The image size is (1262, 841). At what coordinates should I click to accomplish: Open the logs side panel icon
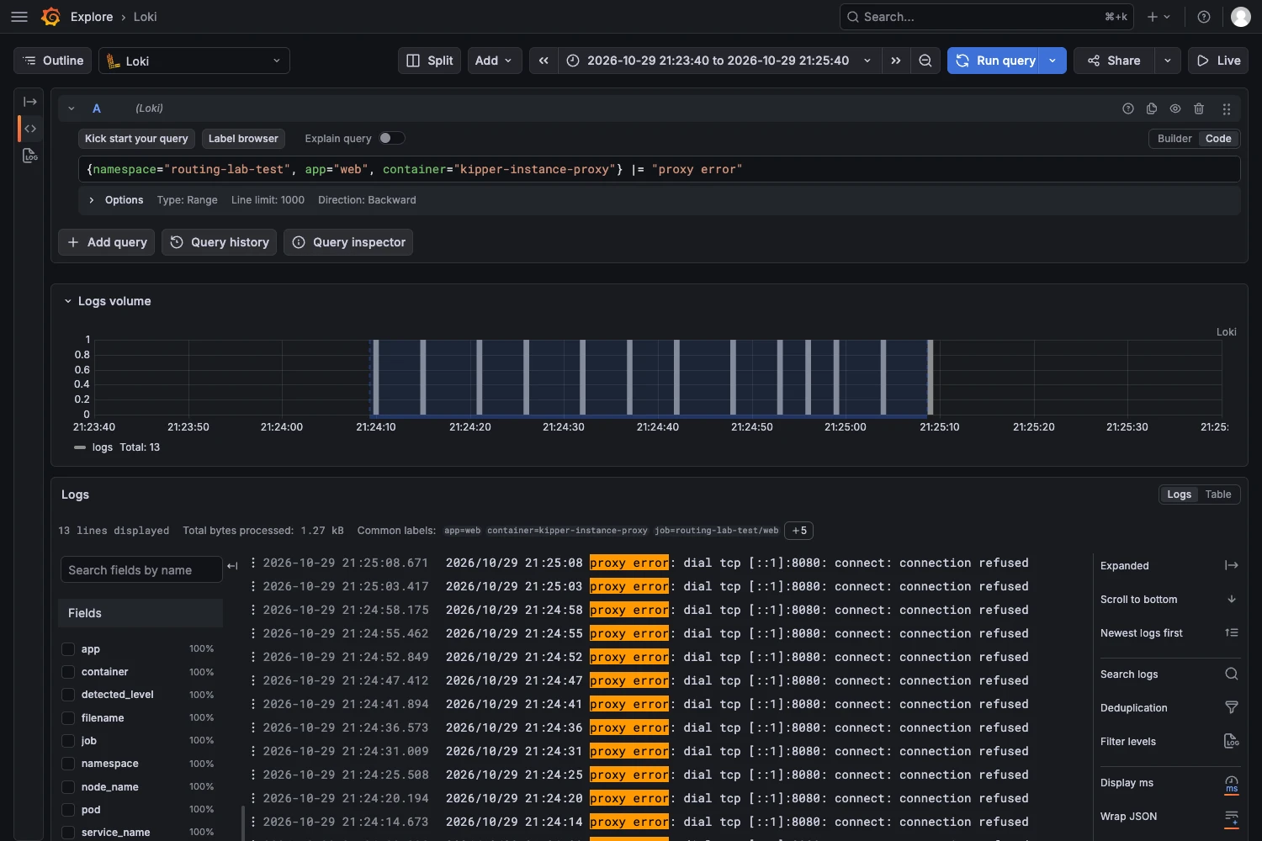tap(30, 156)
